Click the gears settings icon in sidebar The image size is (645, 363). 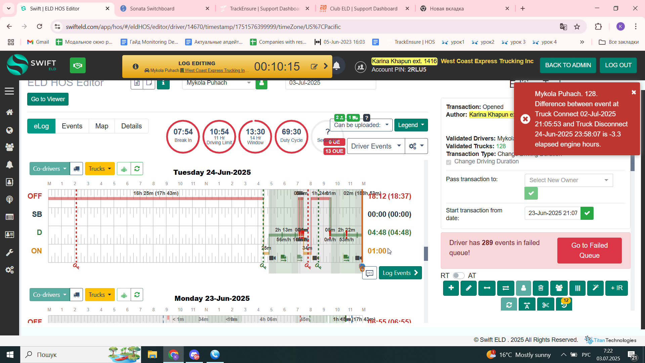click(9, 270)
